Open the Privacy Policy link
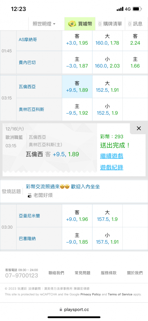This screenshot has height=321, width=148. (x=91, y=294)
